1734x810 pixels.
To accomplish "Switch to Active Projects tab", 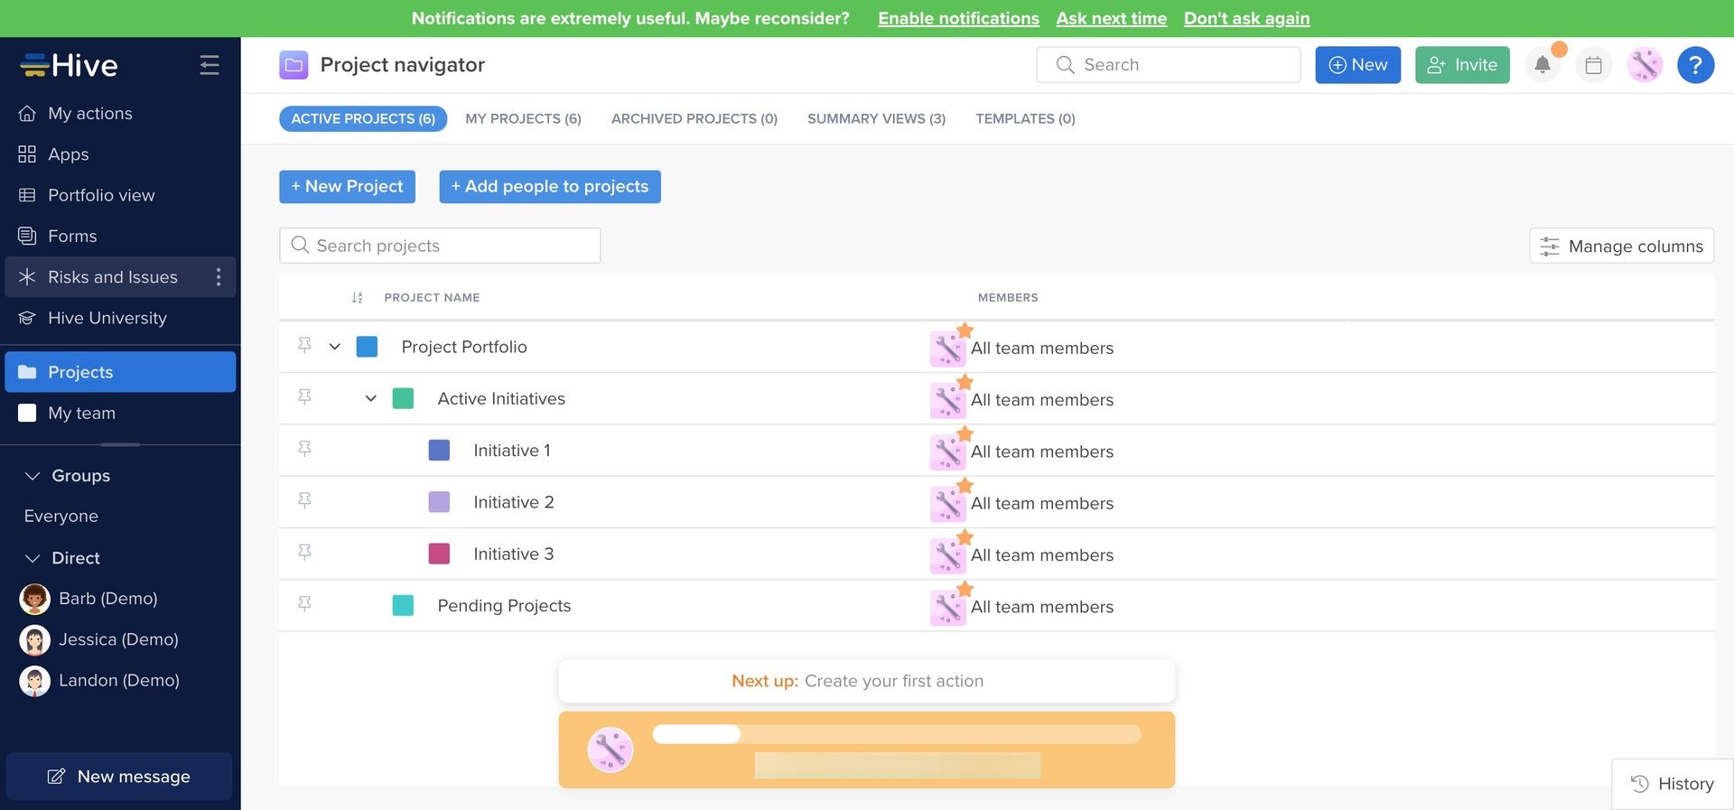I will click(x=363, y=118).
